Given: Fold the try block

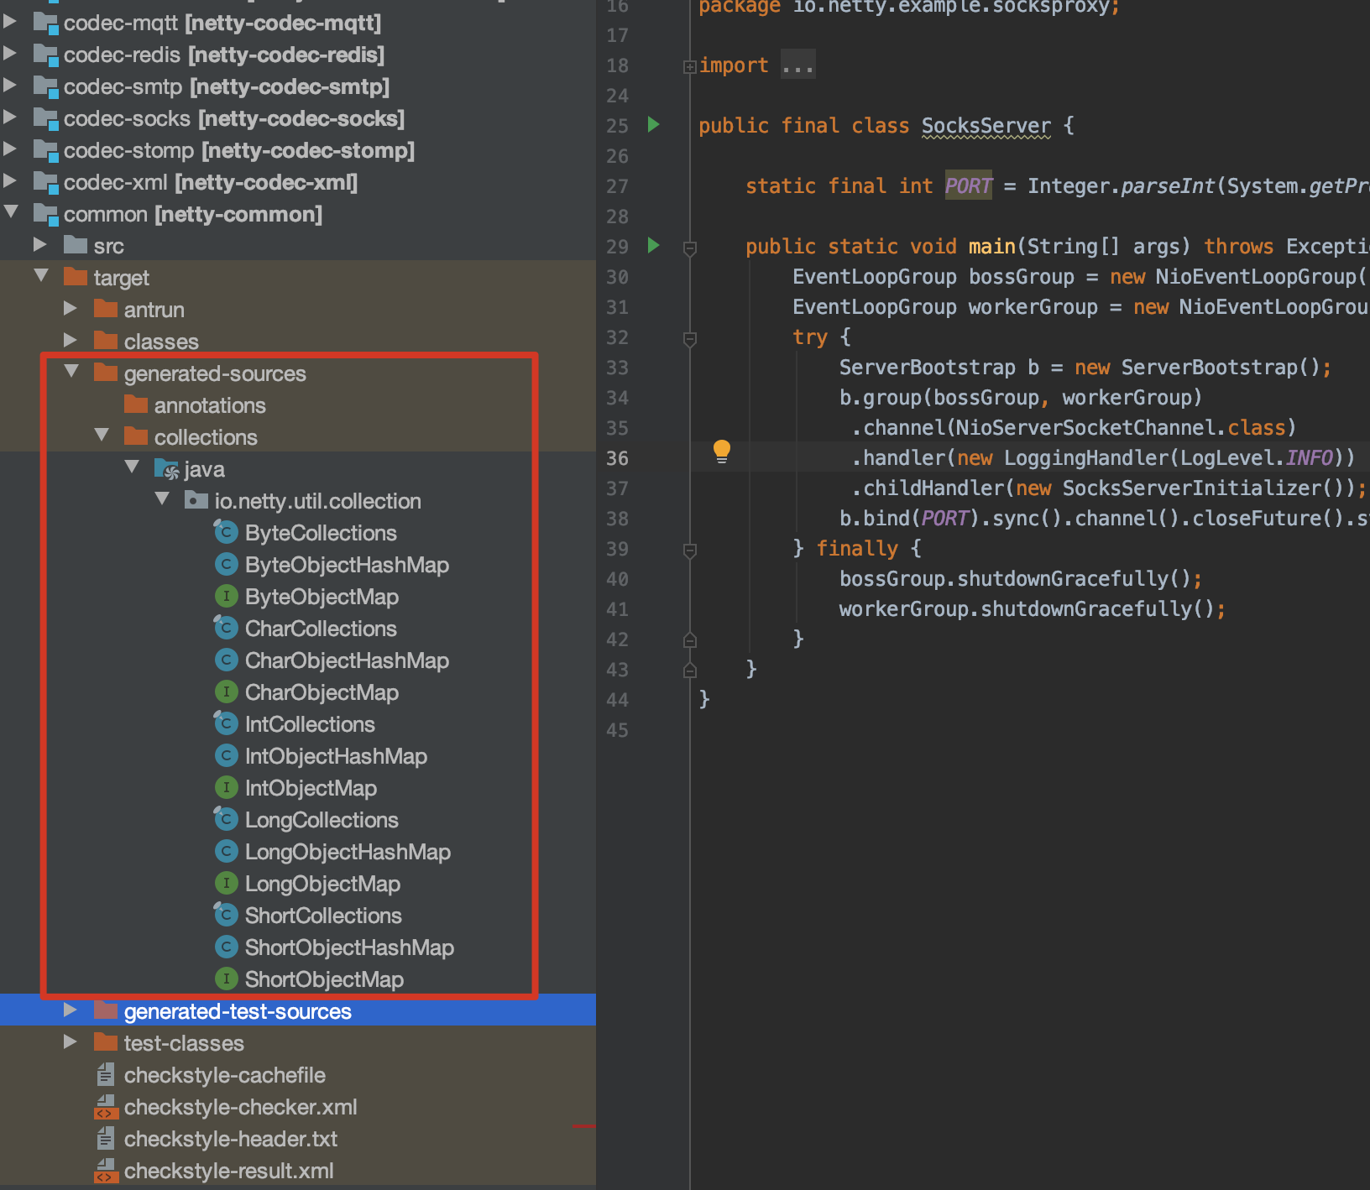Looking at the screenshot, I should 690,339.
